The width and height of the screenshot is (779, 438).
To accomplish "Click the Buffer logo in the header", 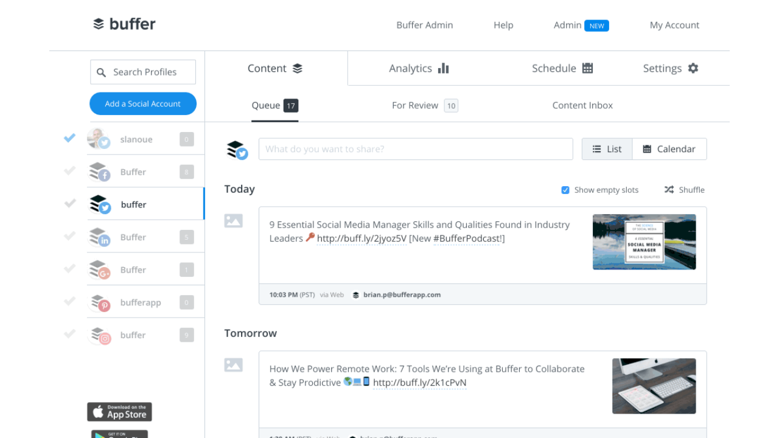I will click(124, 24).
